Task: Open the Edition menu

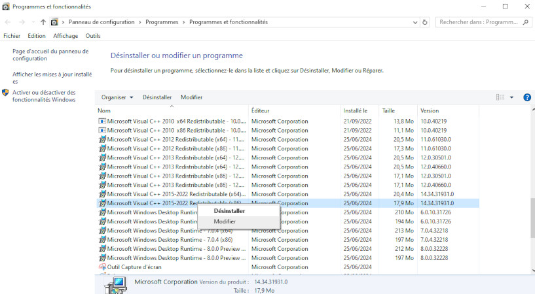Action: tap(37, 36)
